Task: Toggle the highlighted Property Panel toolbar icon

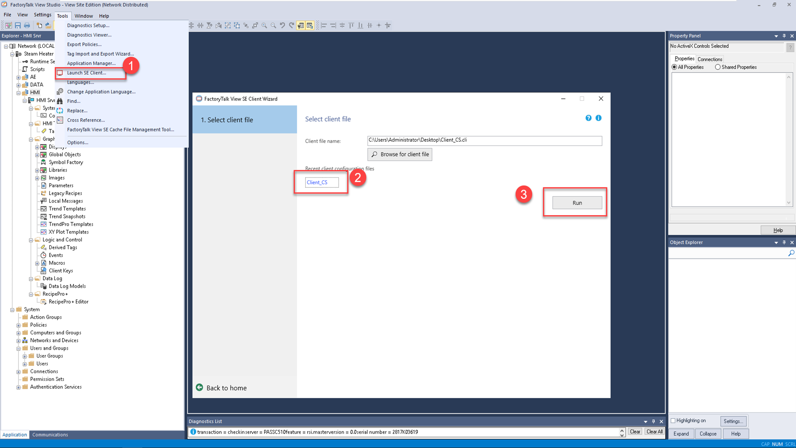Action: pyautogui.click(x=301, y=25)
